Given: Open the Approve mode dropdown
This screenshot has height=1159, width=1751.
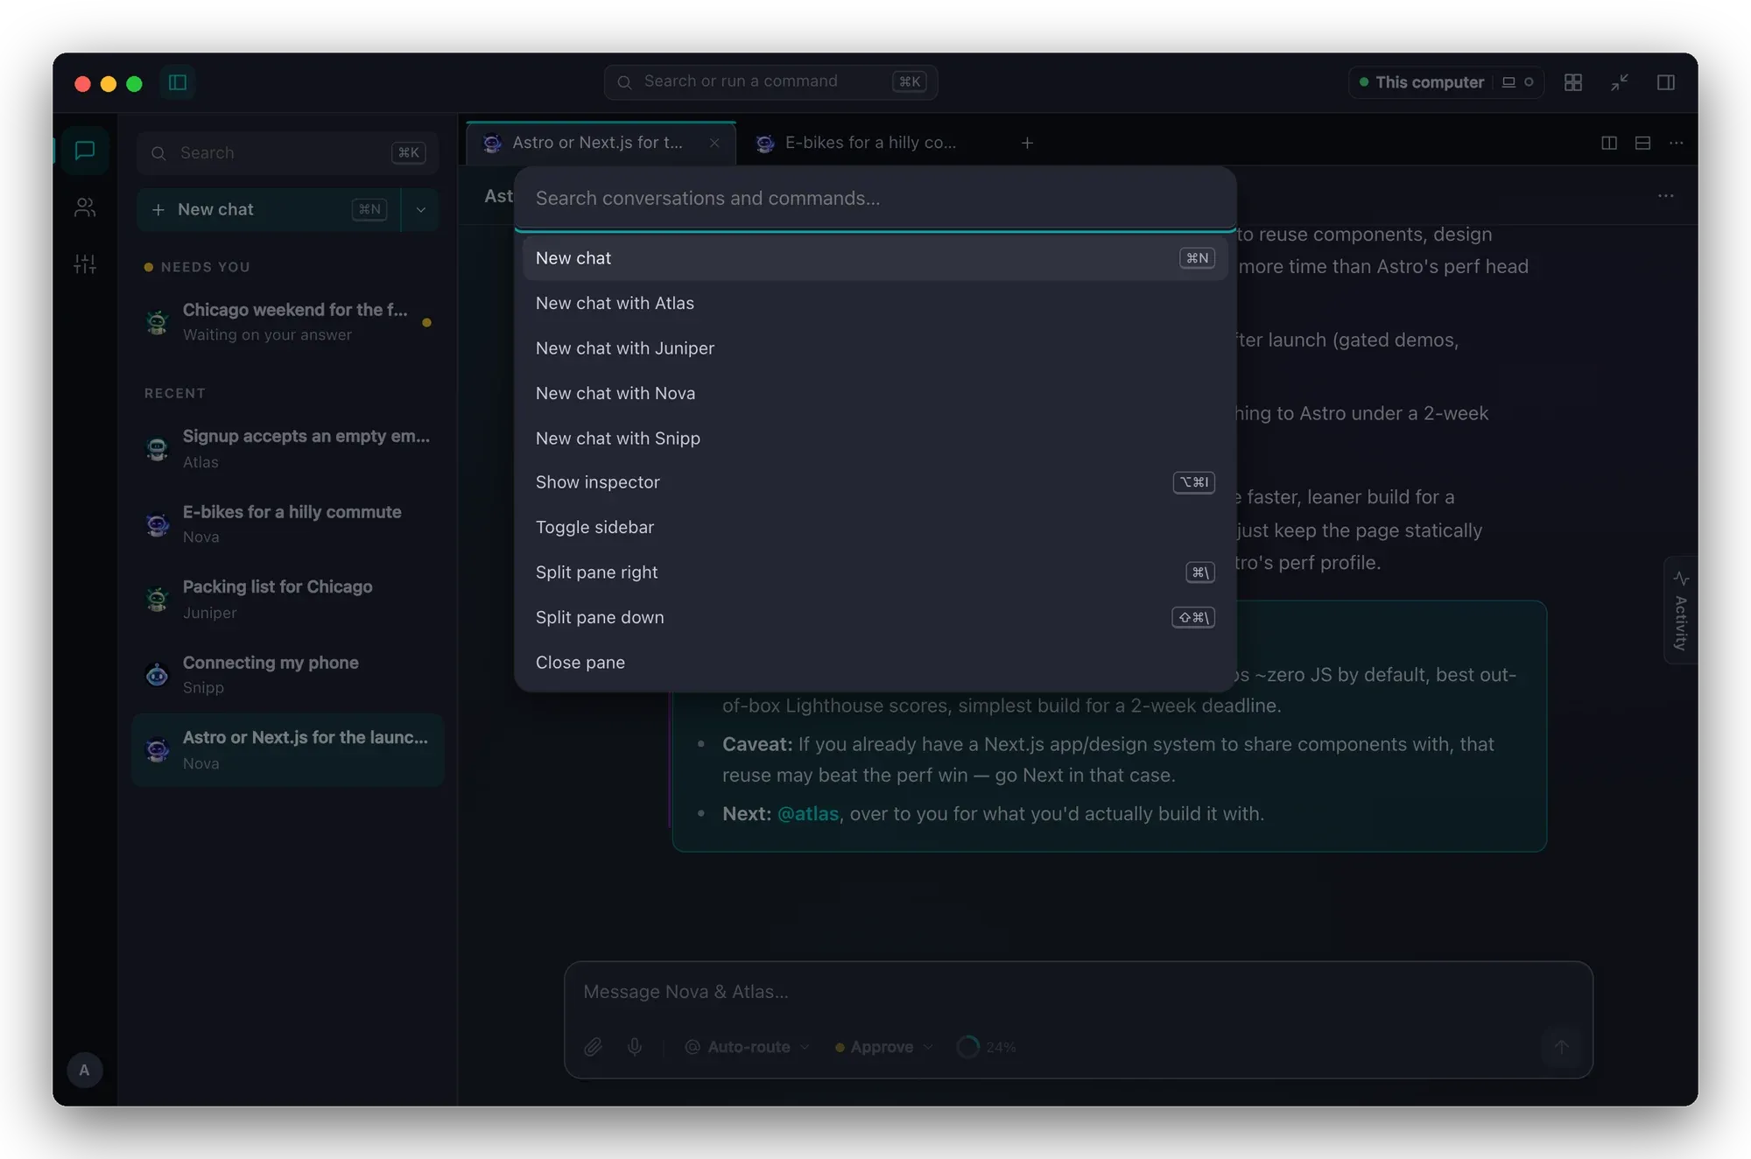Looking at the screenshot, I should click(x=883, y=1047).
